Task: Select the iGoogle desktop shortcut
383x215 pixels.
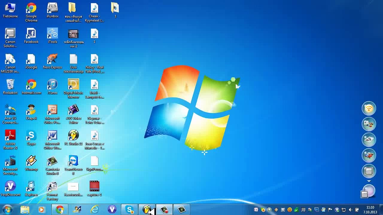Action: (x=31, y=61)
